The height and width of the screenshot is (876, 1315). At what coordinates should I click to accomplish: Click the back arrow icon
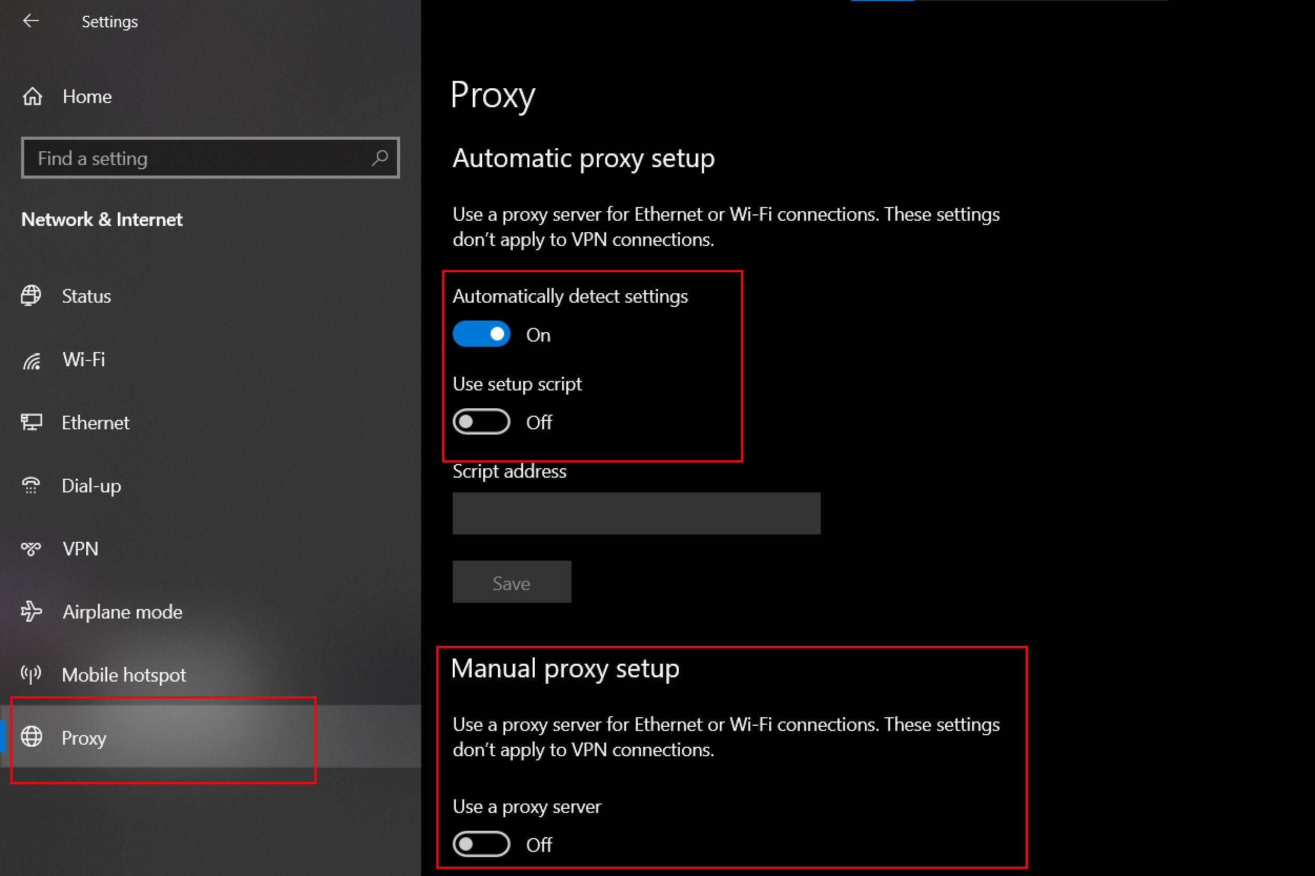click(x=30, y=21)
